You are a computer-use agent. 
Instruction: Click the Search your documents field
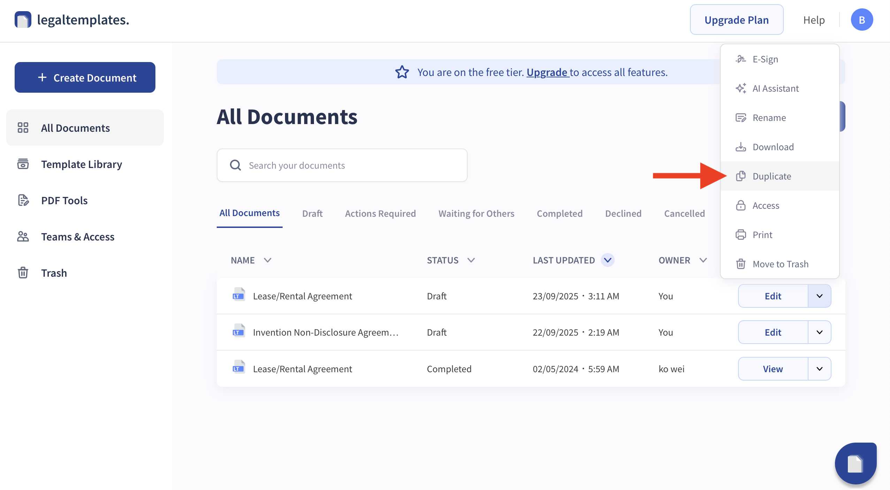(x=342, y=165)
